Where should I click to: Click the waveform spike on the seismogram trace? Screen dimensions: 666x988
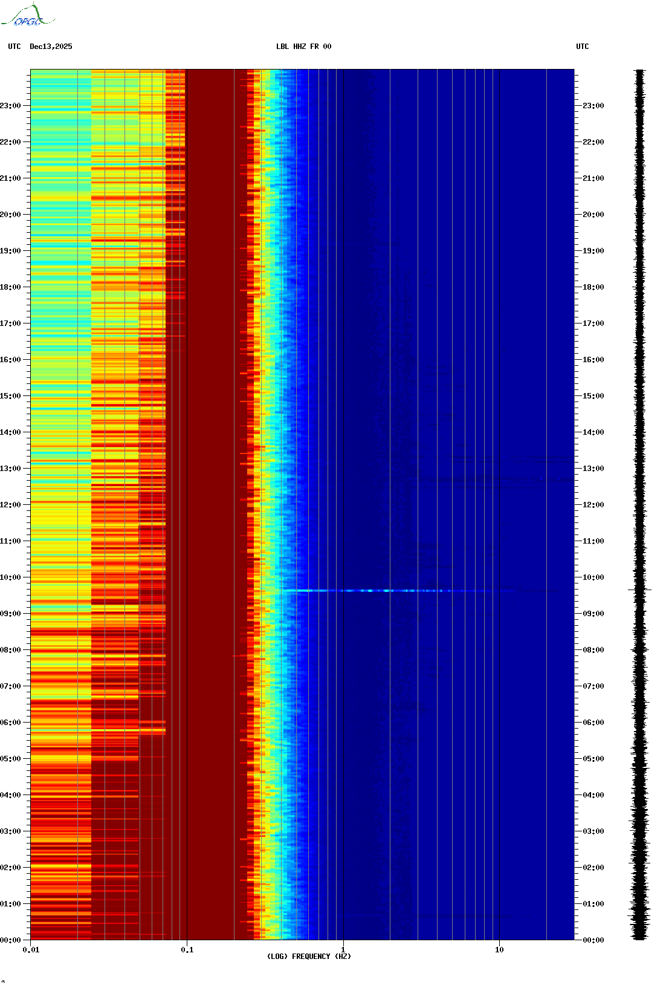639,589
